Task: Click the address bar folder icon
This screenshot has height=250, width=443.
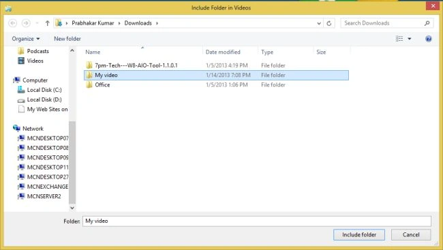Action: [x=59, y=23]
